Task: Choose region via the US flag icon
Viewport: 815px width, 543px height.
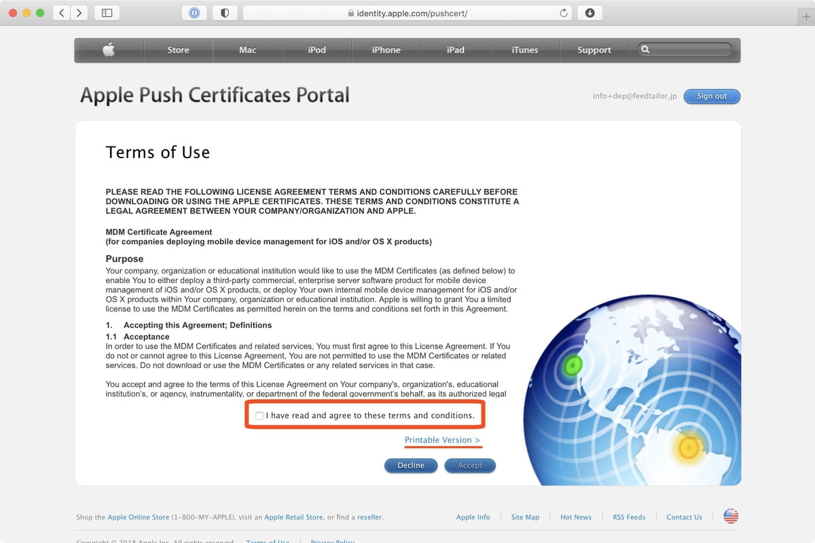Action: pyautogui.click(x=731, y=517)
